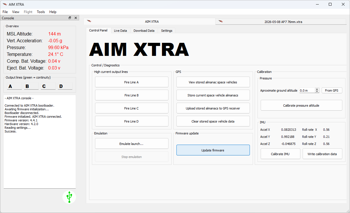Click Upload stored almanacs to GPS receiver
This screenshot has width=350, height=213.
(213, 108)
